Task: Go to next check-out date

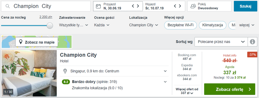Action: pyautogui.click(x=180, y=6)
